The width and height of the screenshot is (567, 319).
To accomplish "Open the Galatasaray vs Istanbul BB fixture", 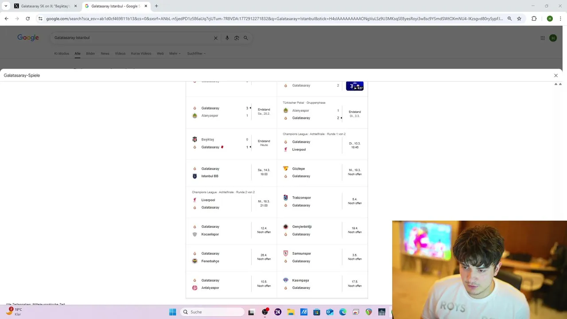I will point(231,172).
